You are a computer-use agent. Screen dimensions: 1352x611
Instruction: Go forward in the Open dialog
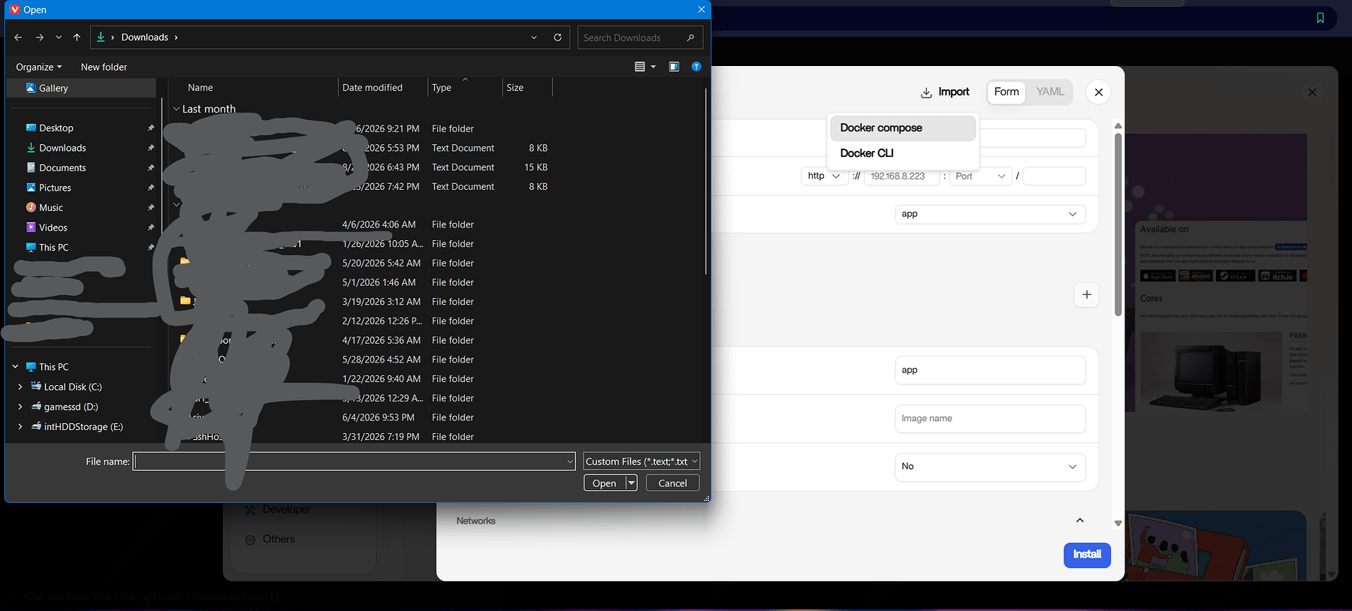(40, 38)
